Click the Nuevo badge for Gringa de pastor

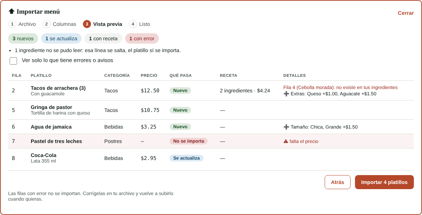pyautogui.click(x=180, y=110)
